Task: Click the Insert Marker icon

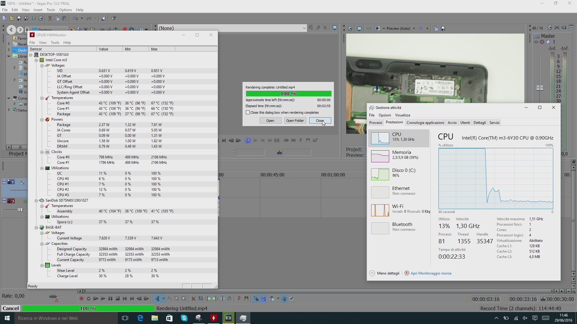Action: pyautogui.click(x=239, y=299)
